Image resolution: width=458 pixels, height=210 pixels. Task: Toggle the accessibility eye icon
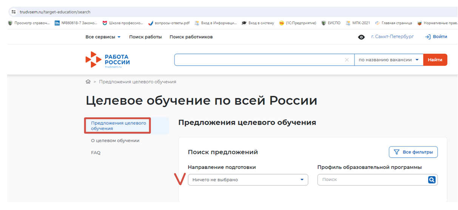coord(361,37)
